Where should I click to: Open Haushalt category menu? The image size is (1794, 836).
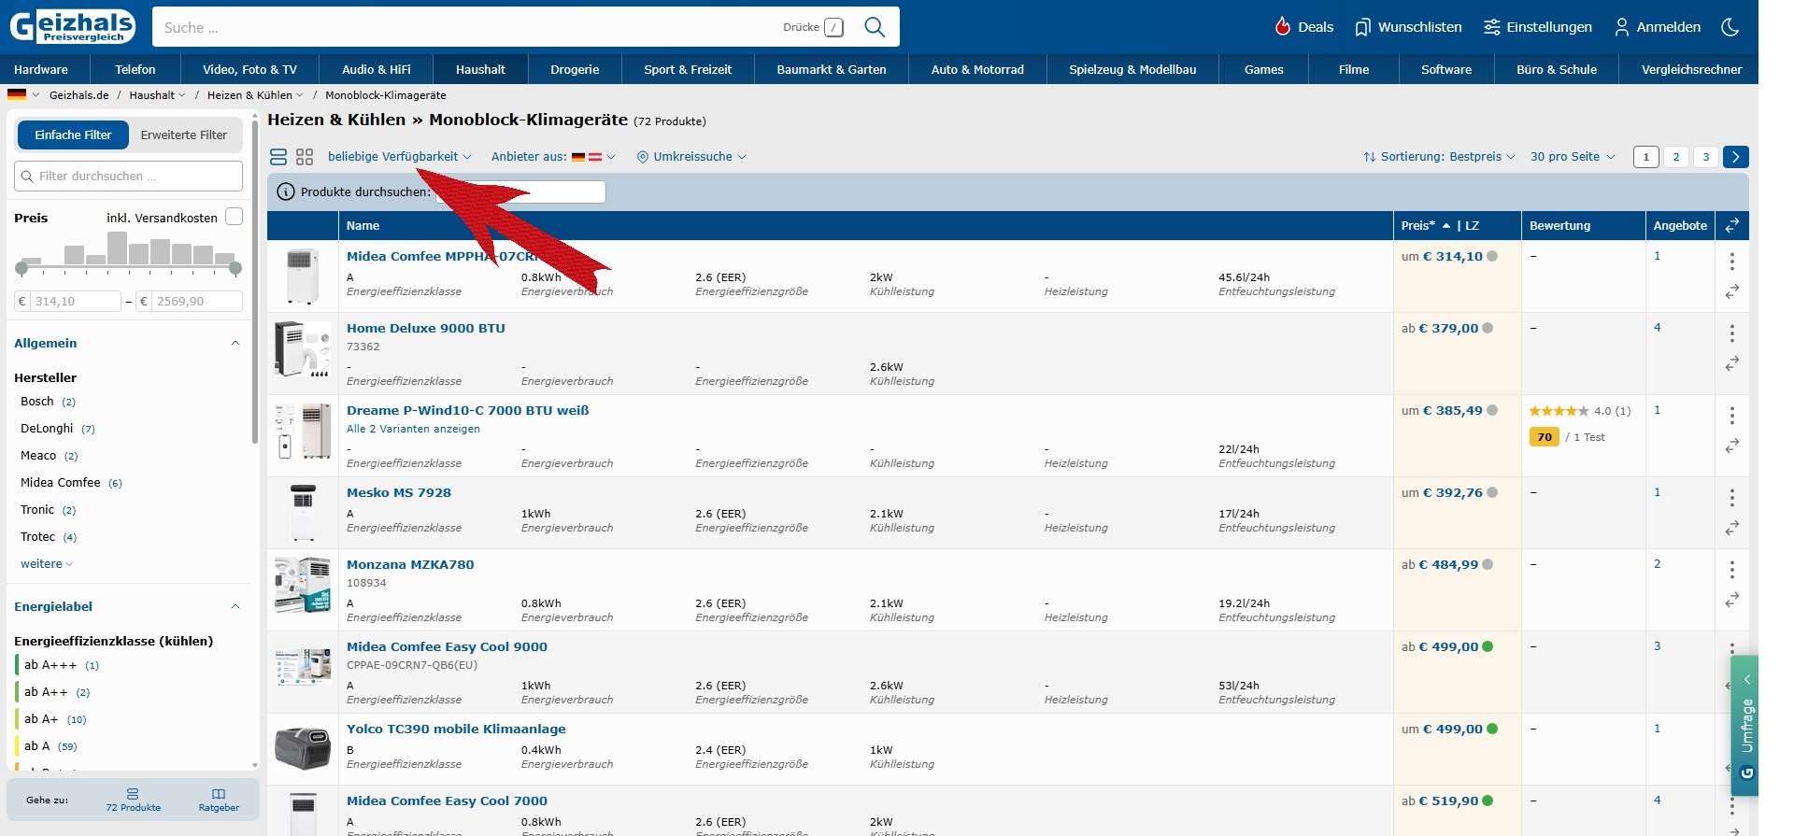pyautogui.click(x=480, y=69)
